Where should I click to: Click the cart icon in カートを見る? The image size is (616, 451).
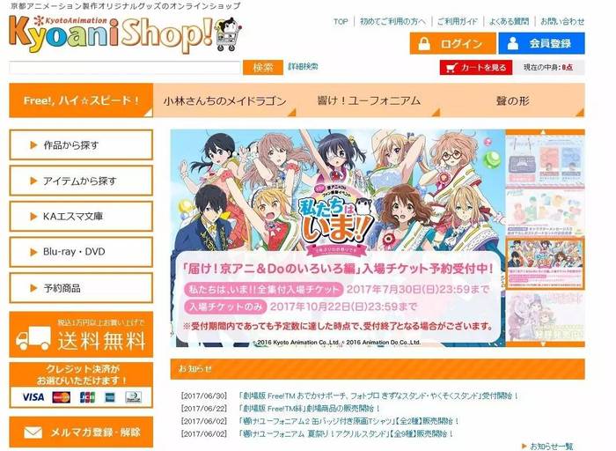[451, 68]
